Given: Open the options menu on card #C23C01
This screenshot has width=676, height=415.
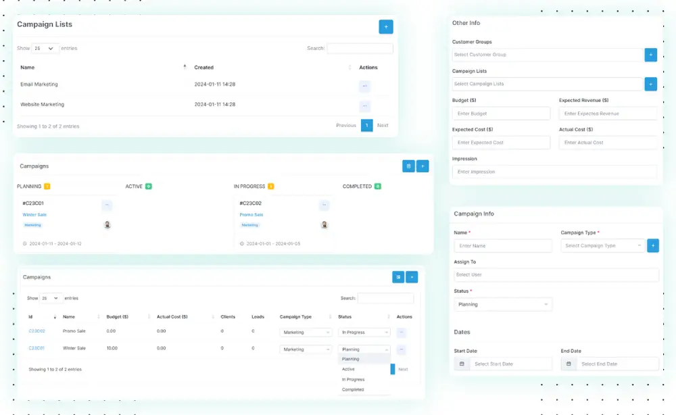Looking at the screenshot, I should pyautogui.click(x=107, y=205).
